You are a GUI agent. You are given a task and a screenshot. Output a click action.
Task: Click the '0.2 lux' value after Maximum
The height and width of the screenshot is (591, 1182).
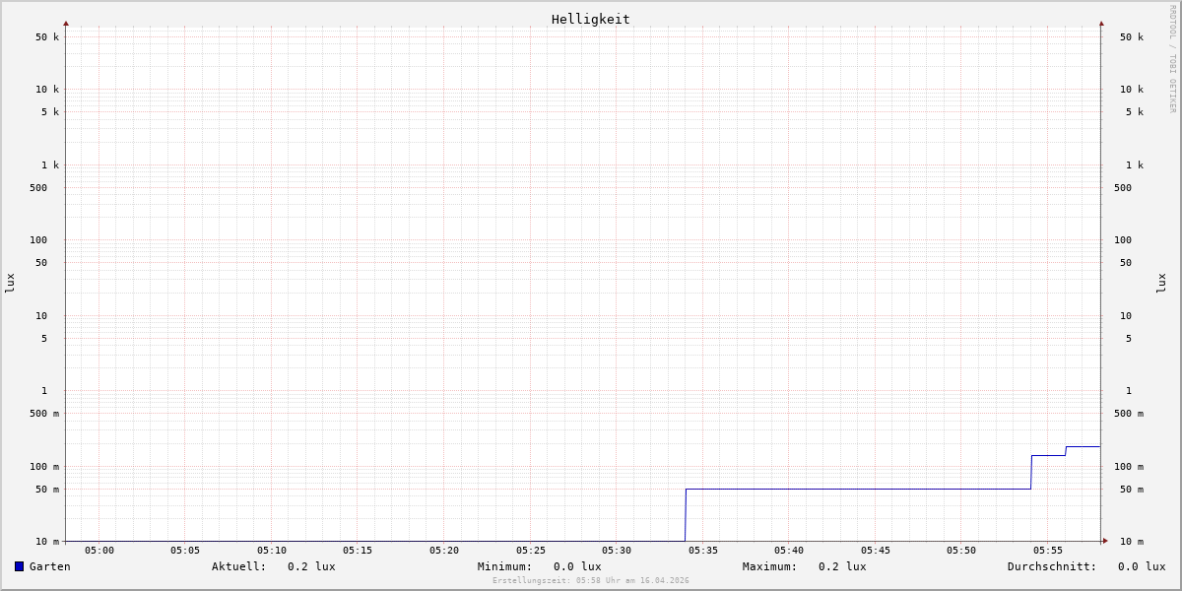click(842, 566)
